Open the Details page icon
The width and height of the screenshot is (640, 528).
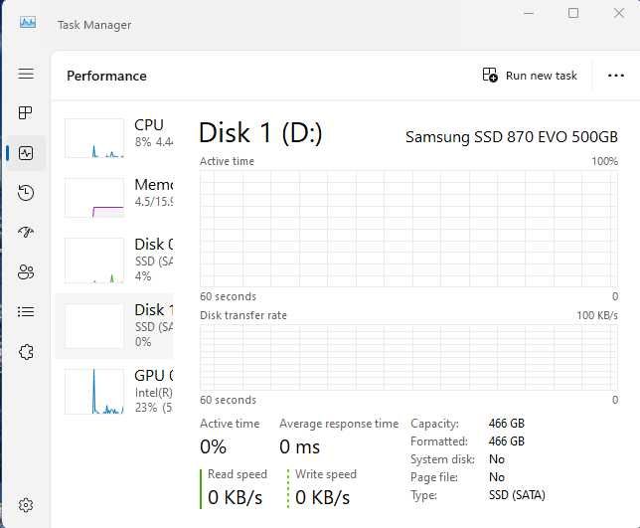pyautogui.click(x=26, y=311)
